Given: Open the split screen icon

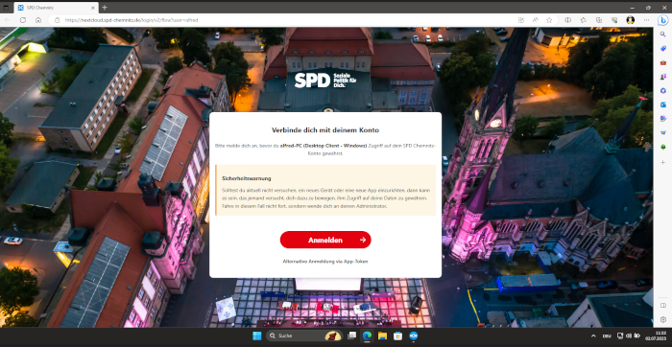Looking at the screenshot, I should point(568,20).
